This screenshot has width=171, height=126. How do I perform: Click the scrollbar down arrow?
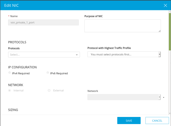[170, 113]
